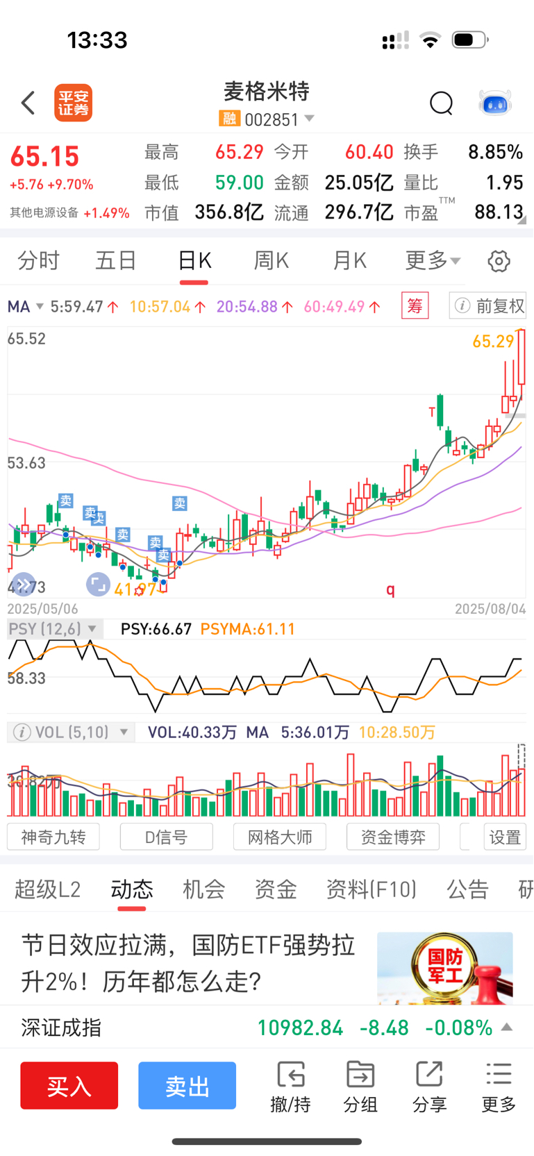Tap the double-arrow expand chart icon
Image resolution: width=534 pixels, height=1156 pixels.
[23, 585]
